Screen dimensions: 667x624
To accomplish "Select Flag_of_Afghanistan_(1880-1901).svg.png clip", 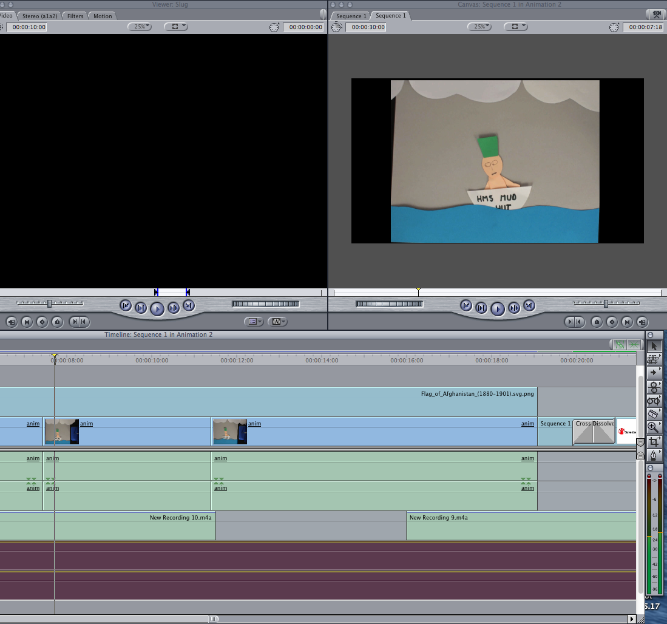I will coord(268,402).
